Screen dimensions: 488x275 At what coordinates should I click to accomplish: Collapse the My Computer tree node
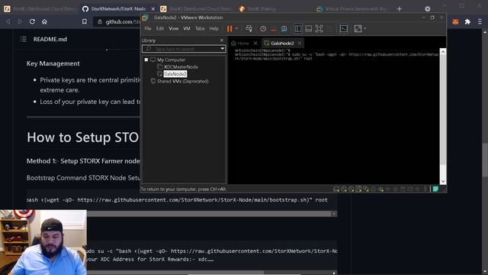pos(146,60)
